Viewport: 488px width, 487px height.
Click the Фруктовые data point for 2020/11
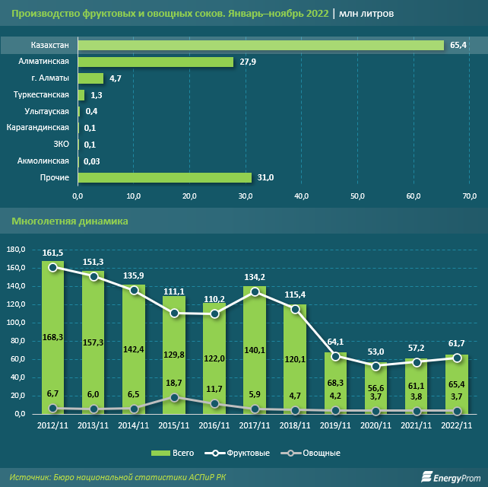[375, 366]
